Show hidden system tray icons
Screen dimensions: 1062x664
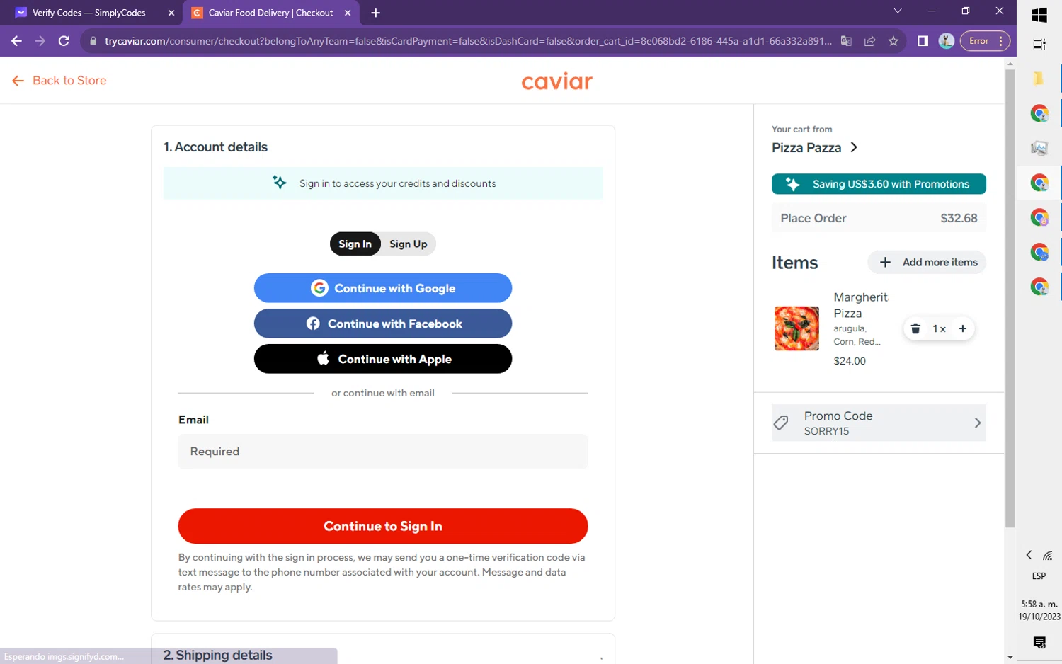click(x=1029, y=555)
